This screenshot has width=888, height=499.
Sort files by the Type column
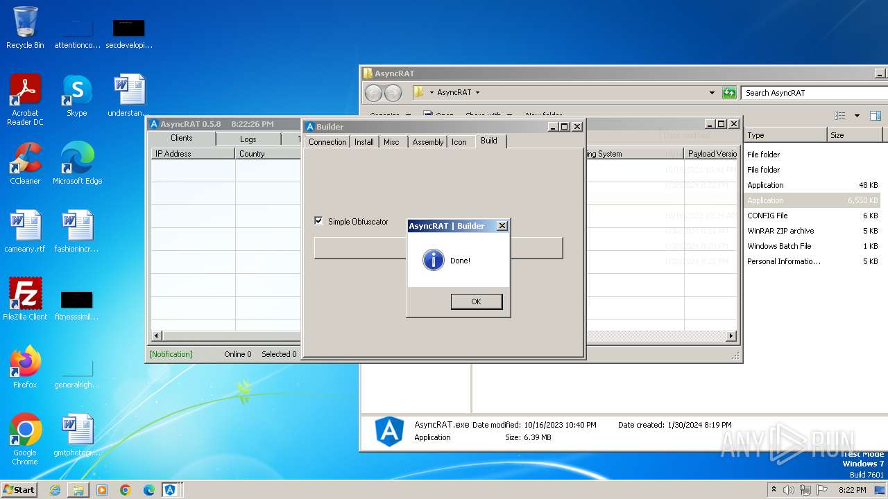[785, 135]
